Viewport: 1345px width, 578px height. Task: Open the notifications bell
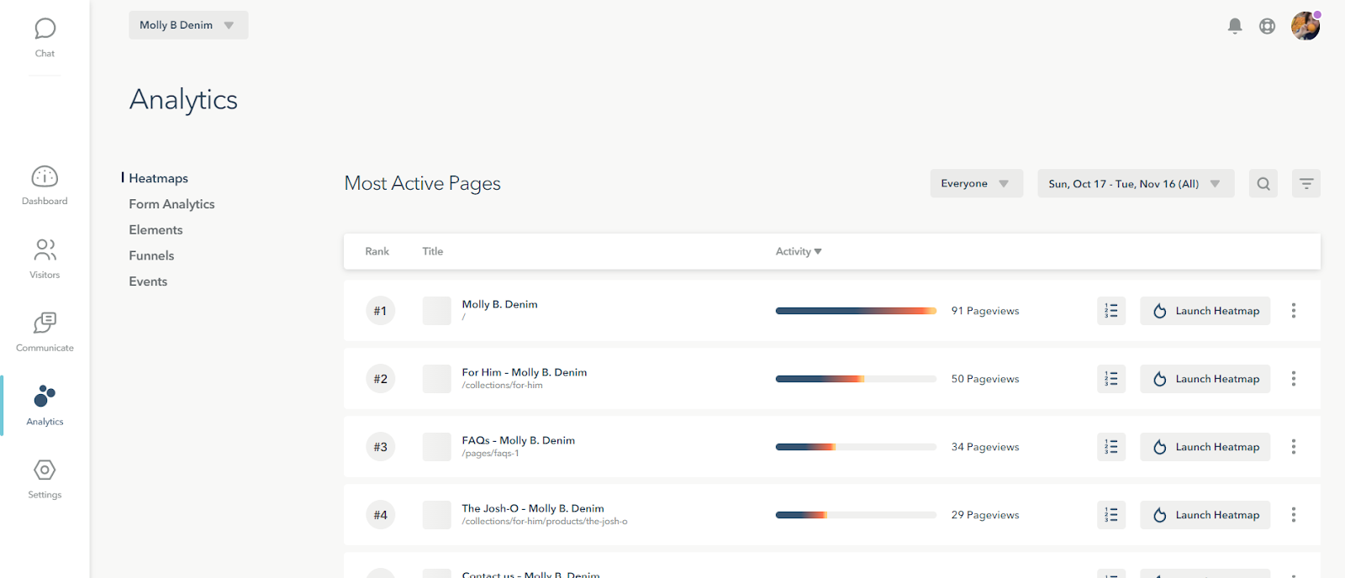pos(1235,26)
